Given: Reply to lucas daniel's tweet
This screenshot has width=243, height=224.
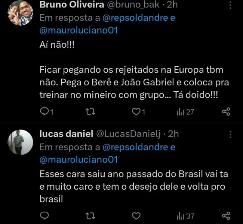Looking at the screenshot, I should (44, 216).
